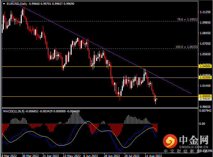Click the current price label 0.99690
This screenshot has height=157, width=213.
tap(205, 99)
